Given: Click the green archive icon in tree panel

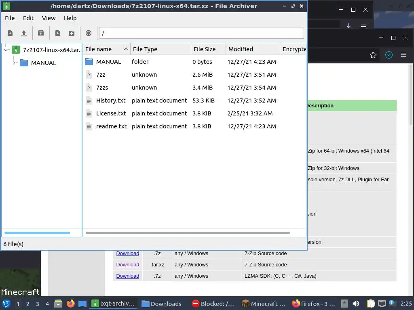Looking at the screenshot, I should tap(16, 50).
